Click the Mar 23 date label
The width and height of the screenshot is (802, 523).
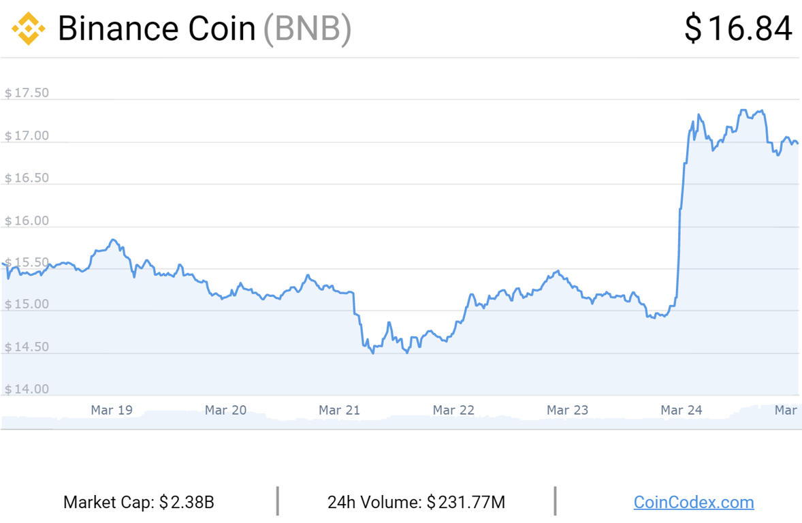tap(567, 410)
